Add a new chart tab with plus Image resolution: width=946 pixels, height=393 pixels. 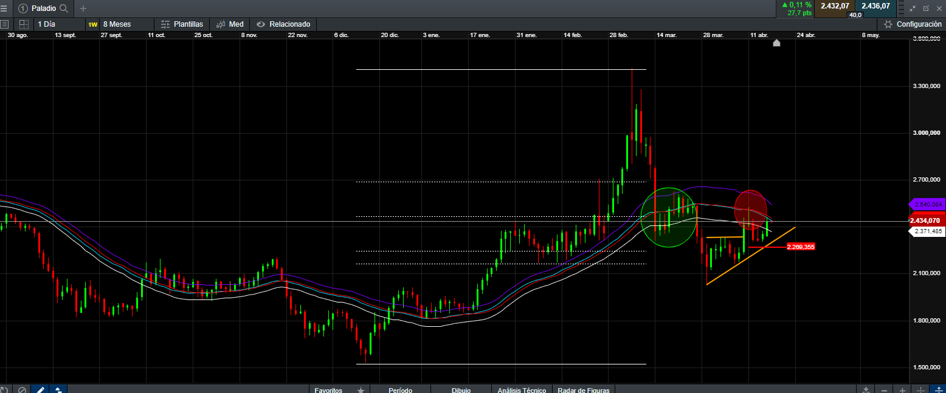83,9
